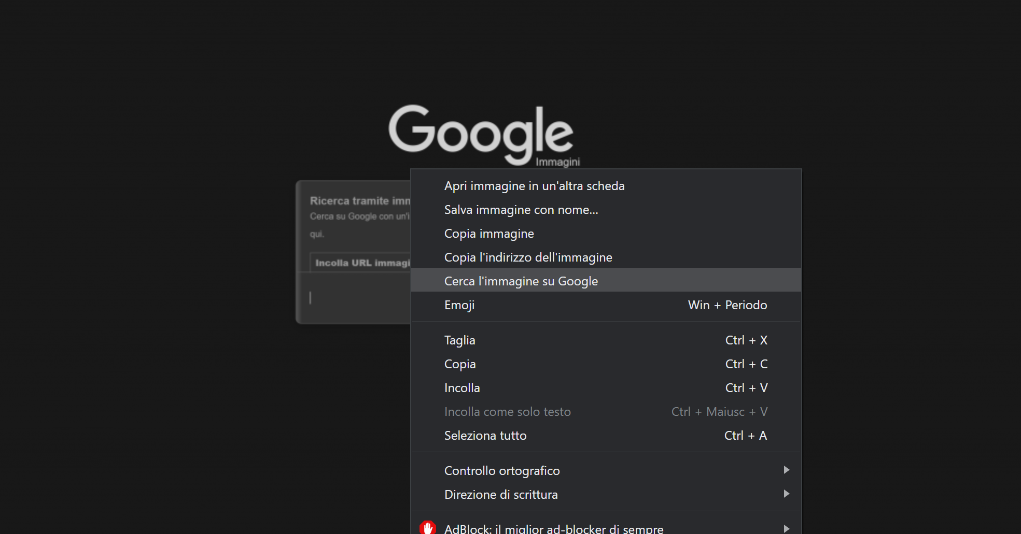Choose 'Taglia' to cut selection
Image resolution: width=1021 pixels, height=534 pixels.
[459, 340]
